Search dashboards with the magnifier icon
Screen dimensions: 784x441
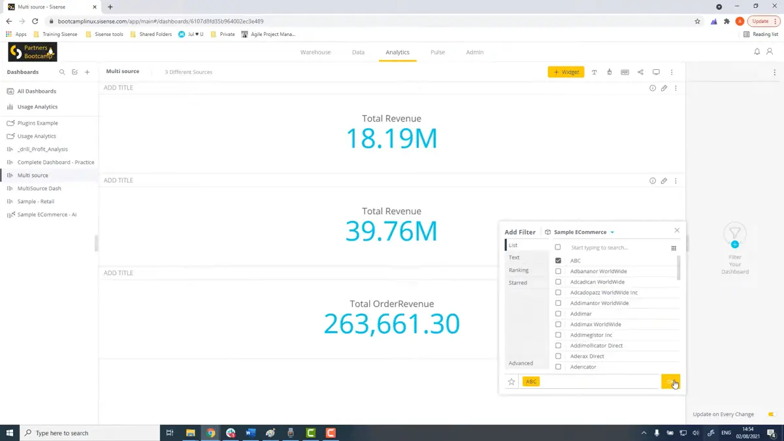(62, 72)
